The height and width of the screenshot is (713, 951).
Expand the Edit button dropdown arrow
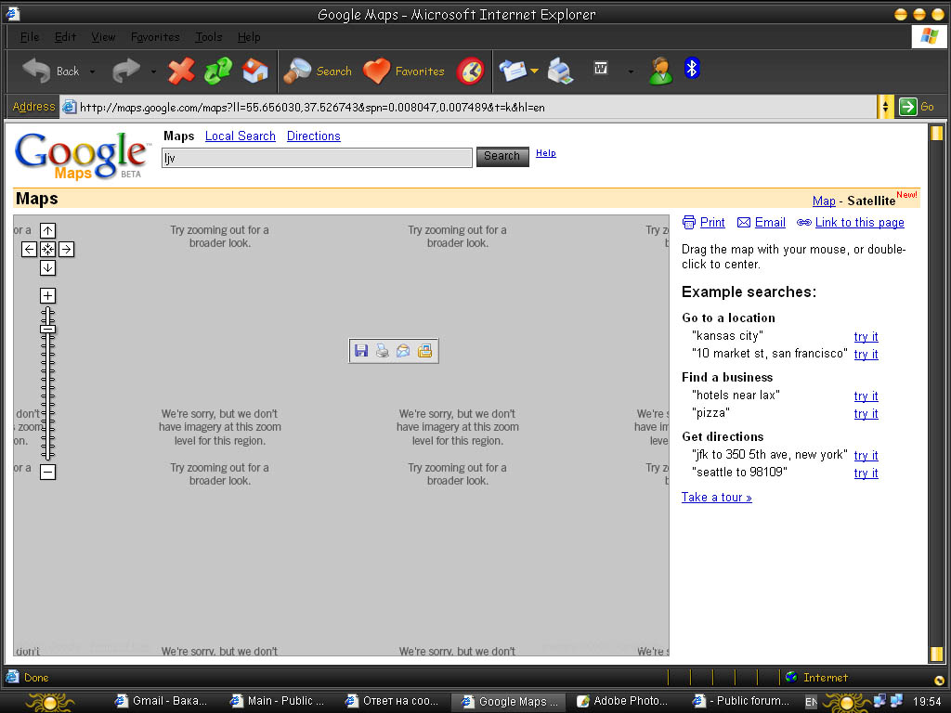(631, 71)
